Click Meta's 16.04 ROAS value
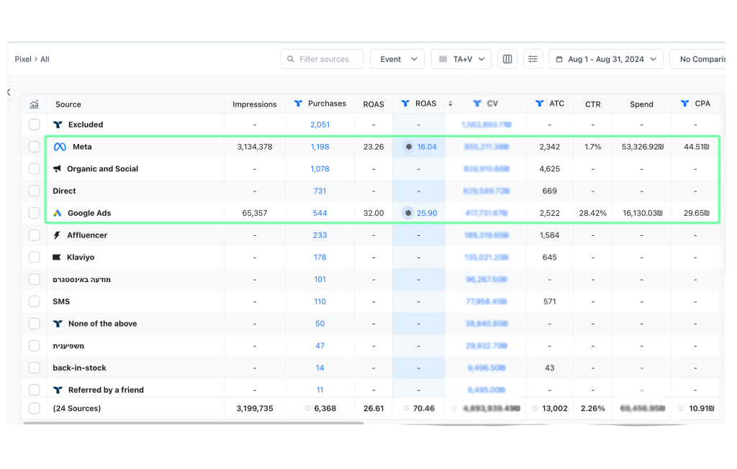The width and height of the screenshot is (737, 469). [427, 147]
